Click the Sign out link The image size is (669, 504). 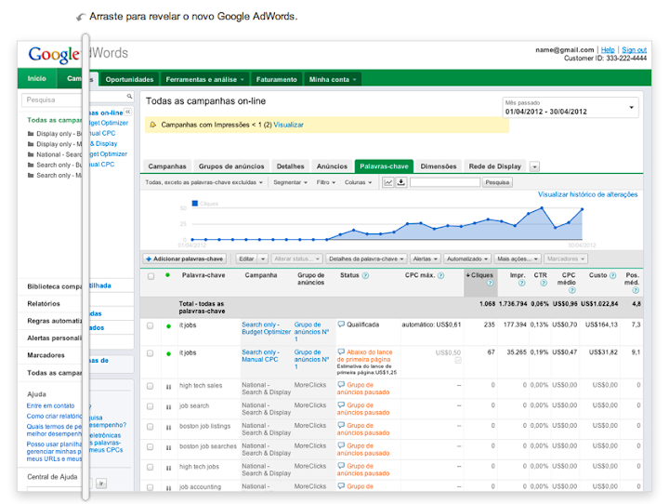pyautogui.click(x=634, y=50)
